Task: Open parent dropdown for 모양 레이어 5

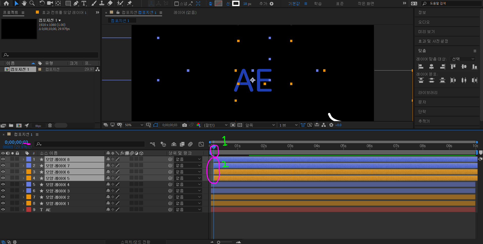Action: pyautogui.click(x=188, y=178)
